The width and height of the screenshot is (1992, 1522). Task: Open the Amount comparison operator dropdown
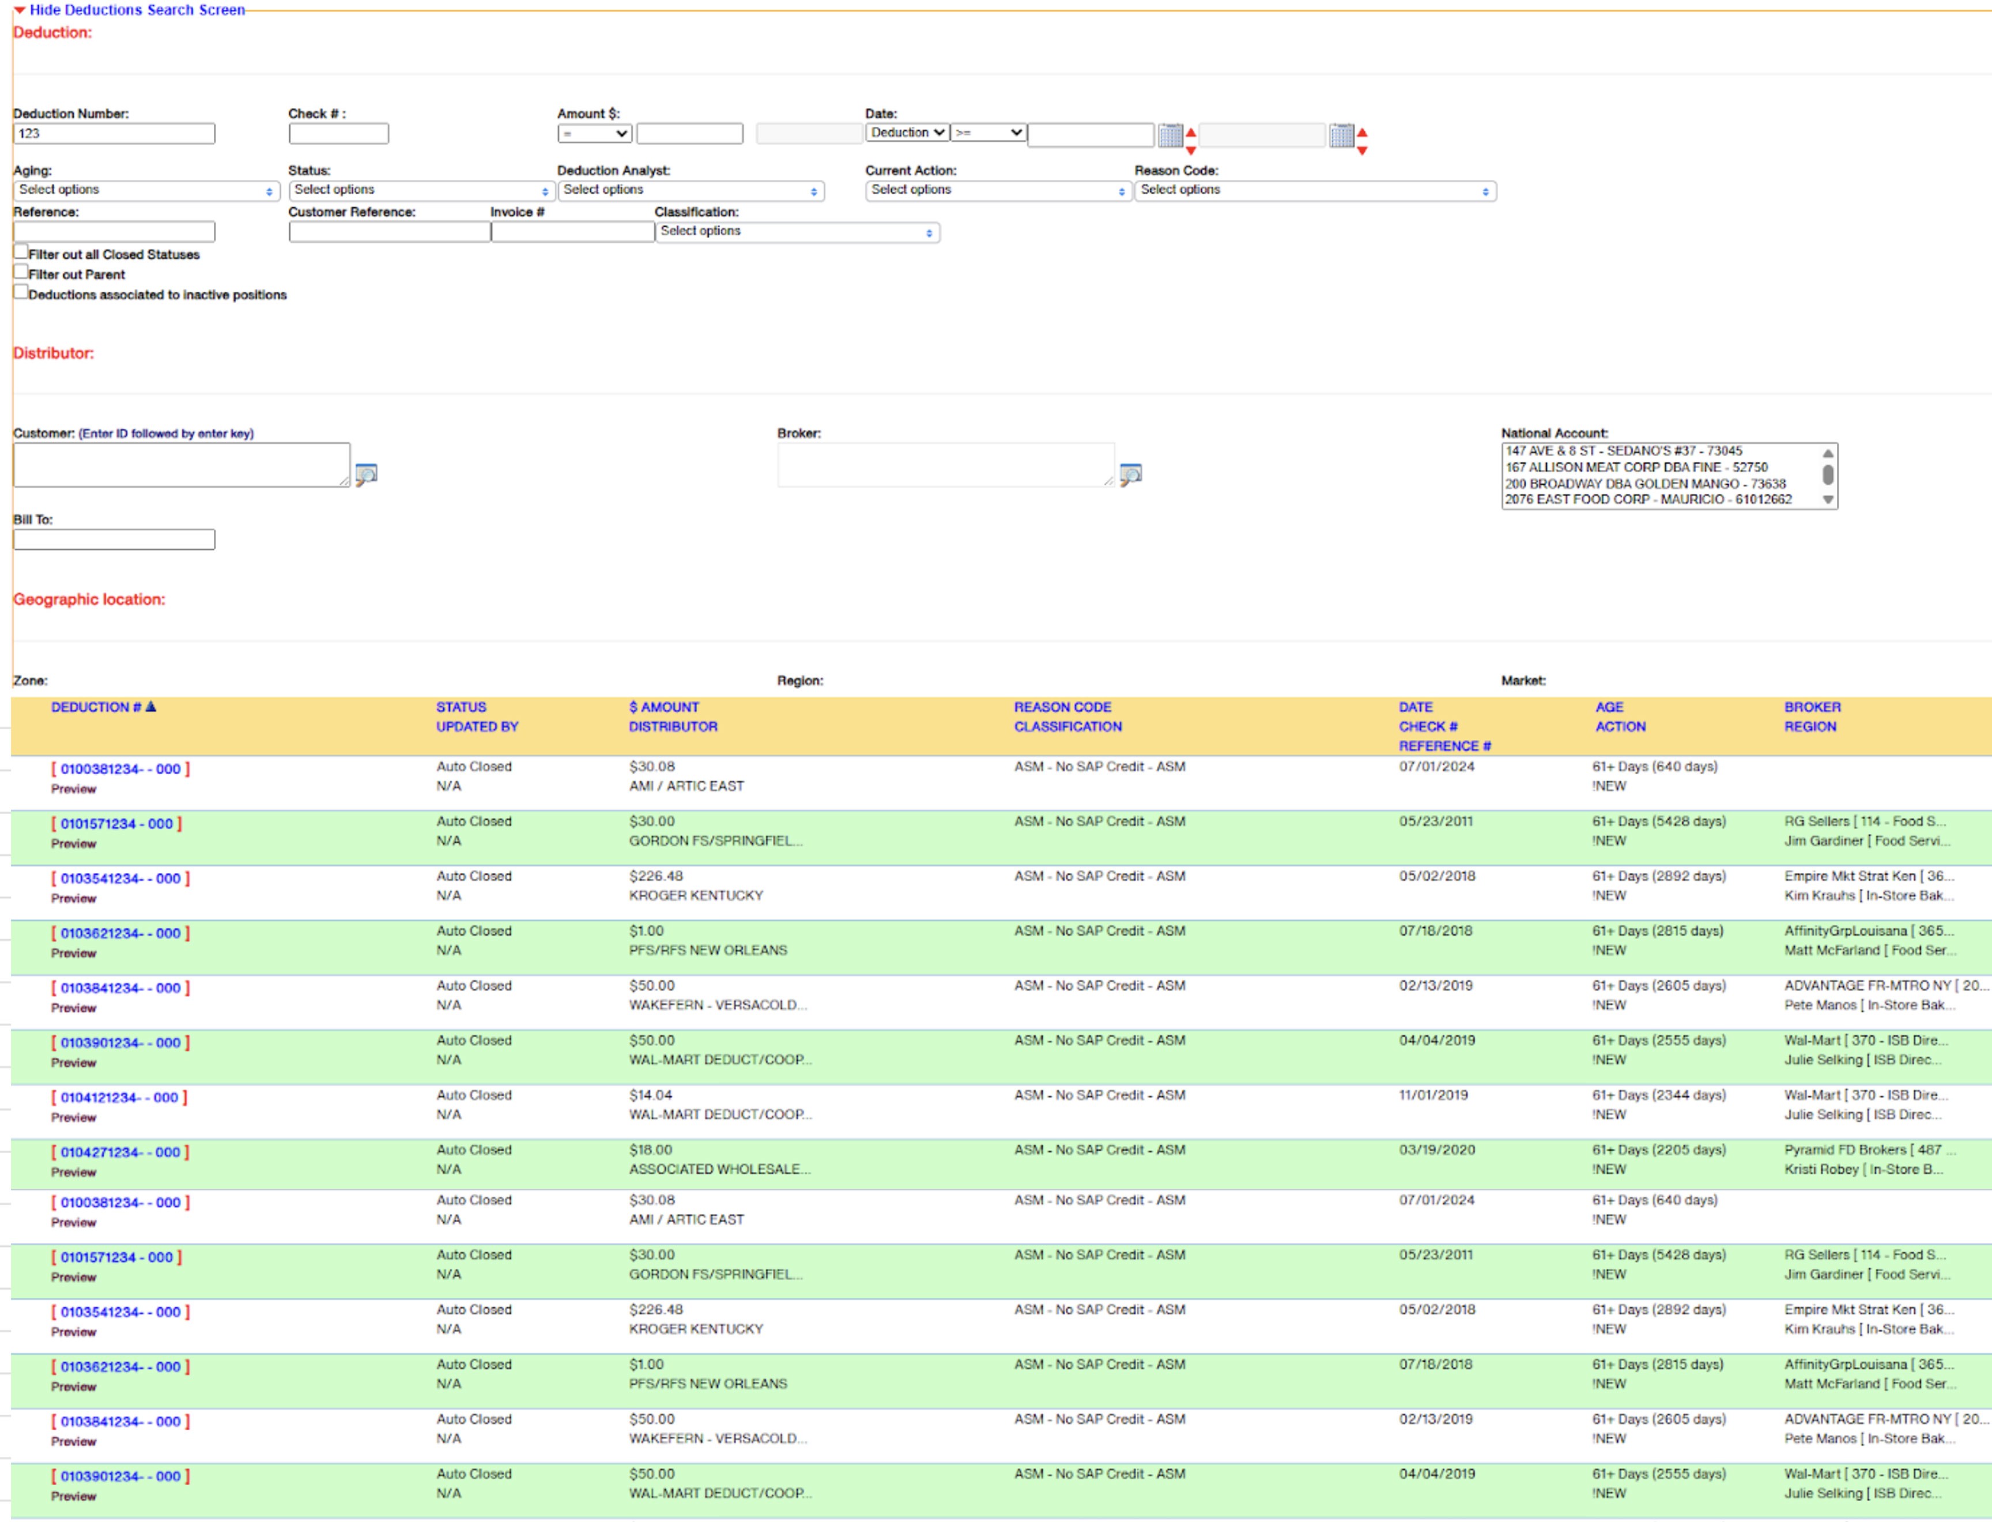[x=594, y=134]
